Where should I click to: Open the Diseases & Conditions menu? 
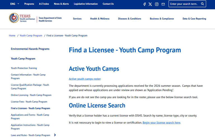(130, 19)
